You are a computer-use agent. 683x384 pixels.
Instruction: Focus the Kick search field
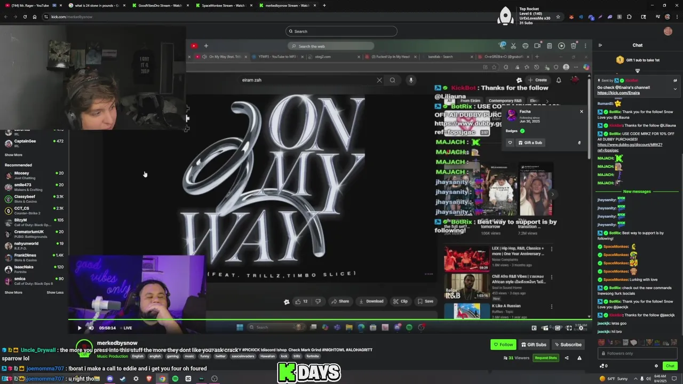pos(341,31)
